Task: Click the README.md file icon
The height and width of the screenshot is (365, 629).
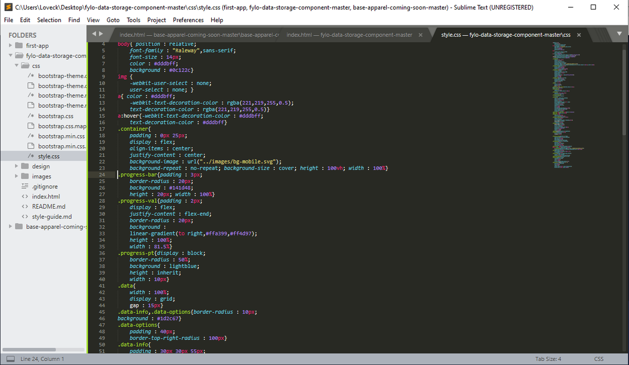Action: 24,206
